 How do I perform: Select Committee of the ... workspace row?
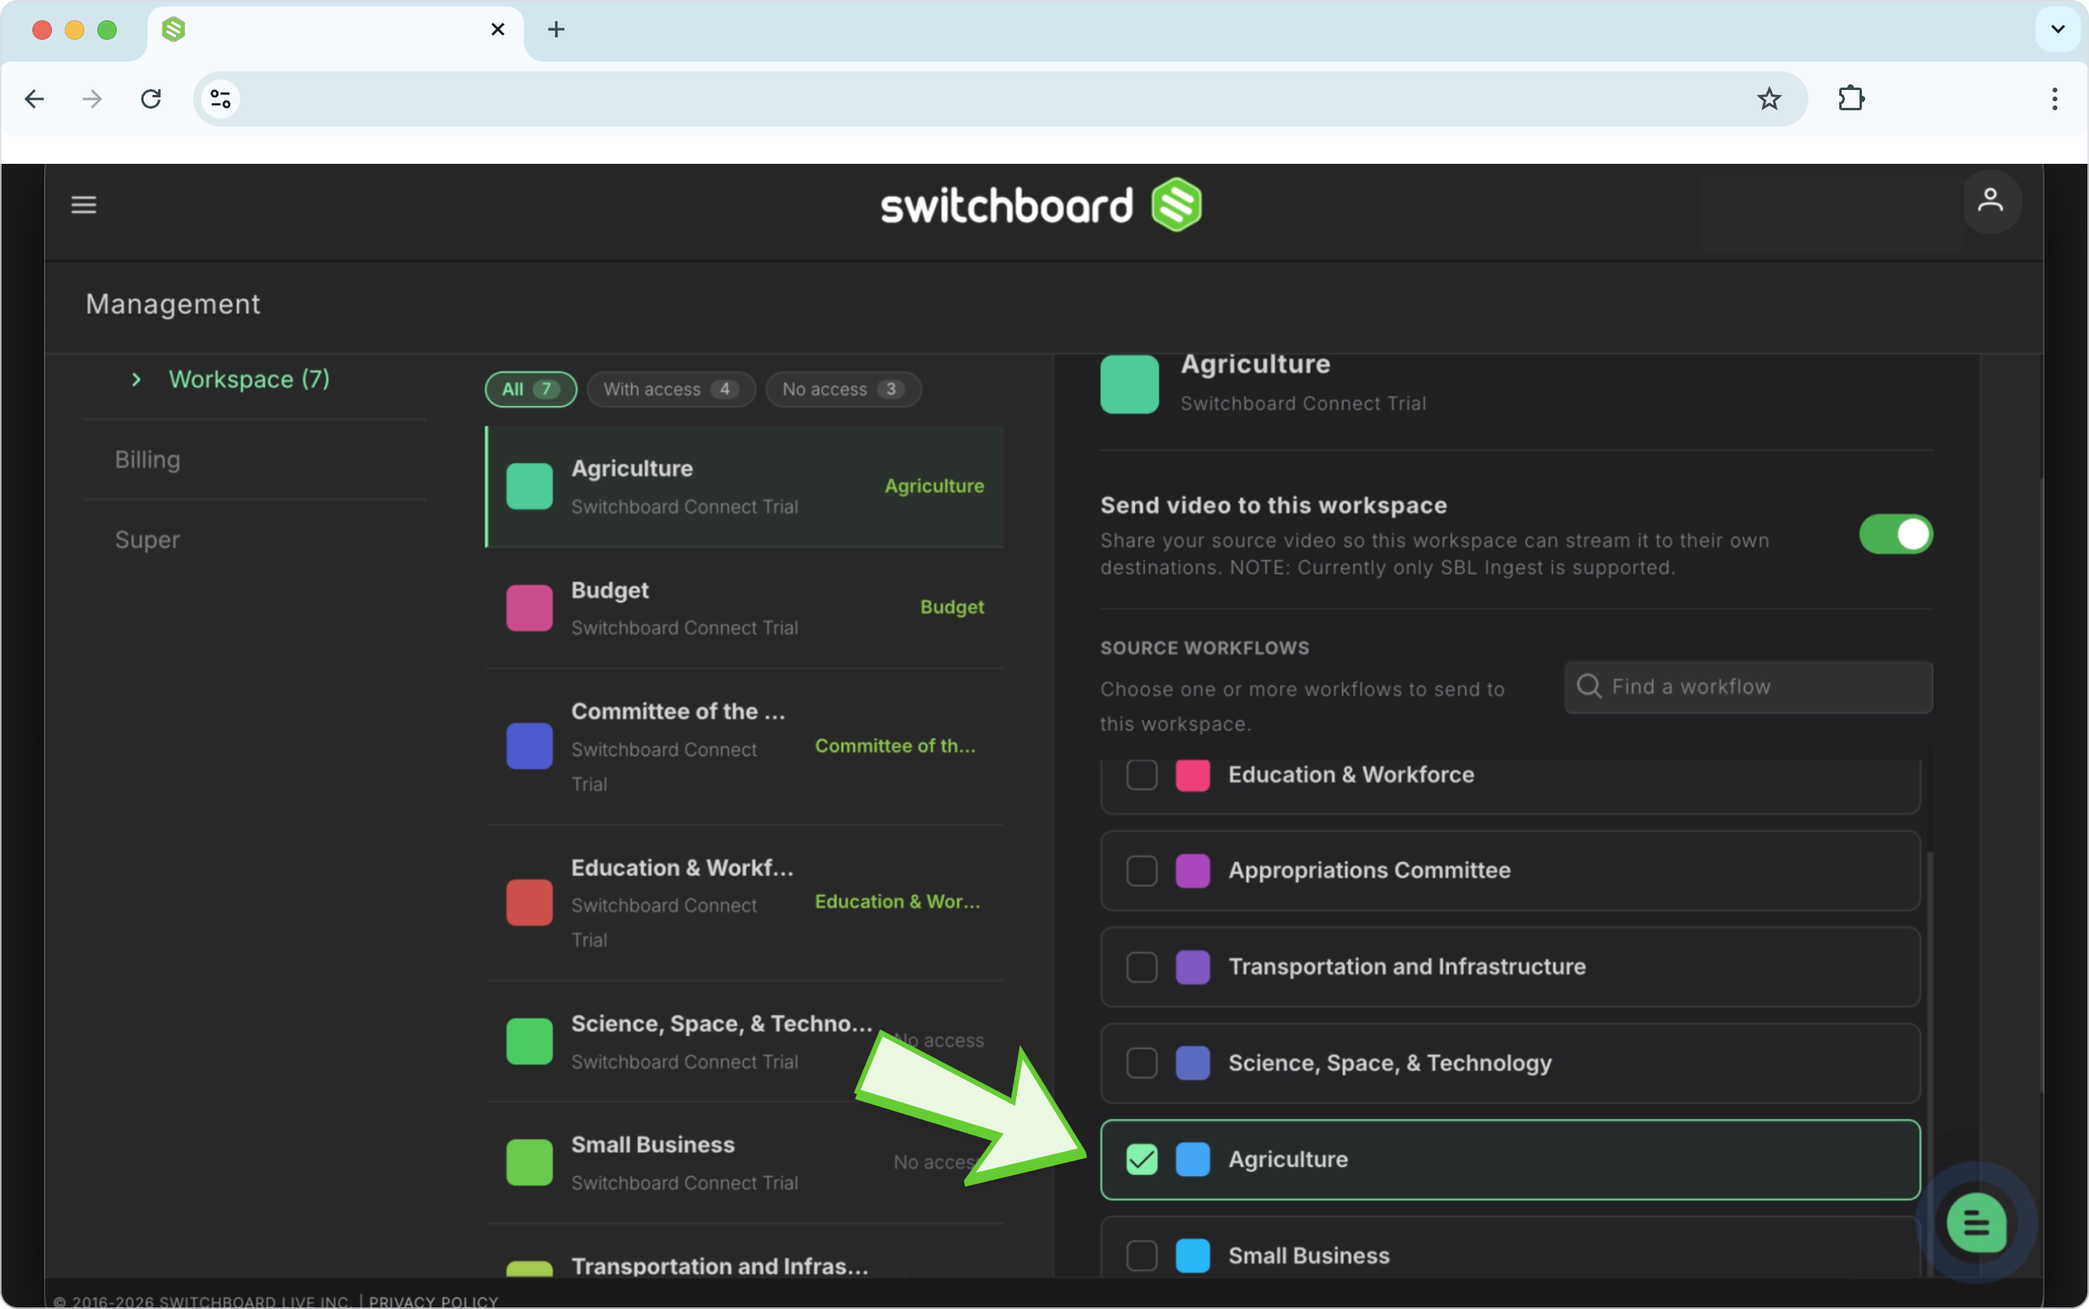coord(744,746)
